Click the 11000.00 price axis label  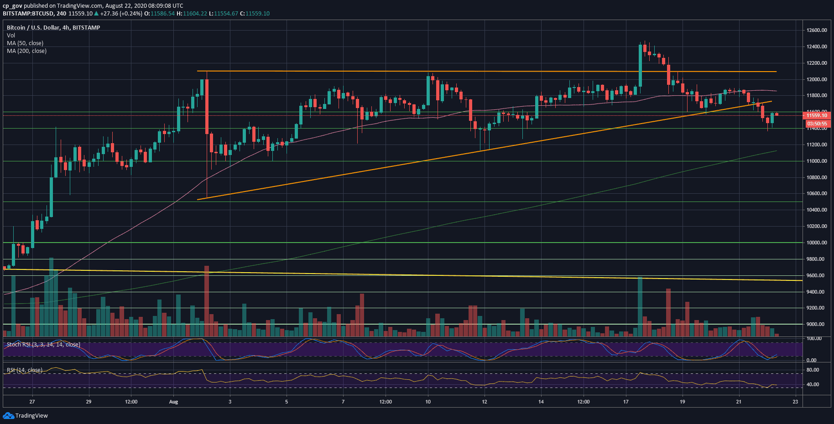tap(817, 161)
